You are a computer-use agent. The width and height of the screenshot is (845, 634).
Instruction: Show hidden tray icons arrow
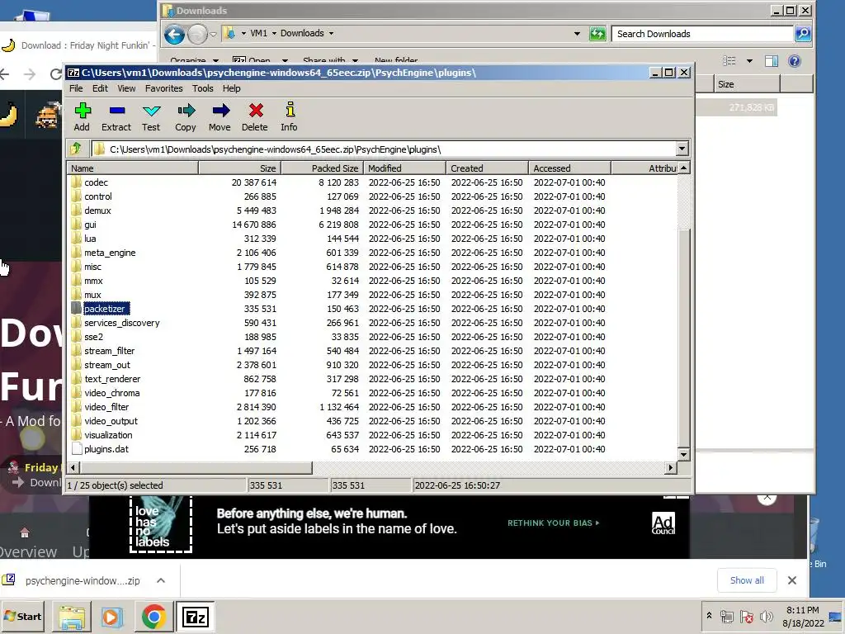pyautogui.click(x=709, y=616)
